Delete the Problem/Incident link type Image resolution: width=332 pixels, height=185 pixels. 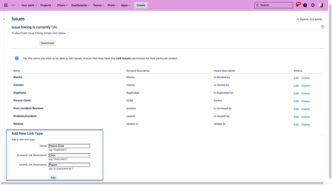coord(305,117)
